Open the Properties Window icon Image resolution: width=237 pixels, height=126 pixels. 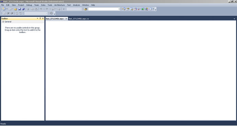131,9
